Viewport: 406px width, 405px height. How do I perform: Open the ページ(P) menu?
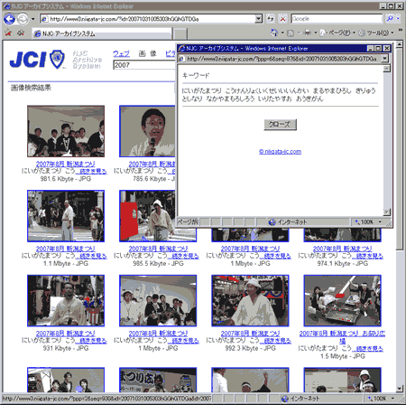338,33
